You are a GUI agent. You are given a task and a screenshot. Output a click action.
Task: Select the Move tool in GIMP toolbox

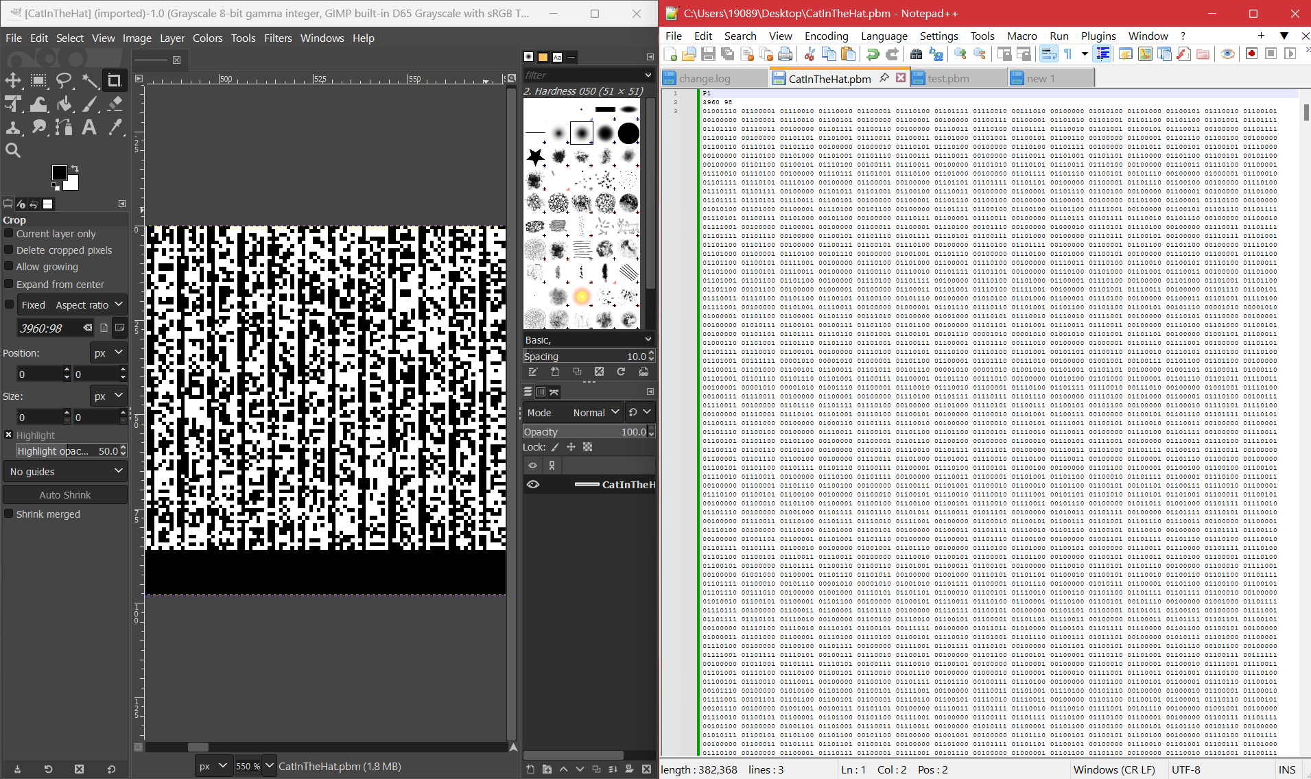tap(13, 81)
